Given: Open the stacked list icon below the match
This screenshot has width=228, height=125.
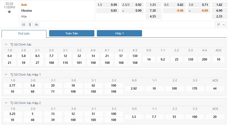Looking at the screenshot, I should point(23,24).
